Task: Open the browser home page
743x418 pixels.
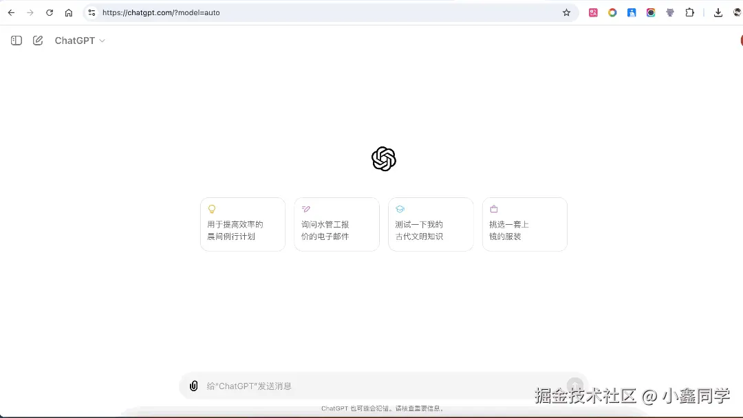Action: [x=69, y=13]
